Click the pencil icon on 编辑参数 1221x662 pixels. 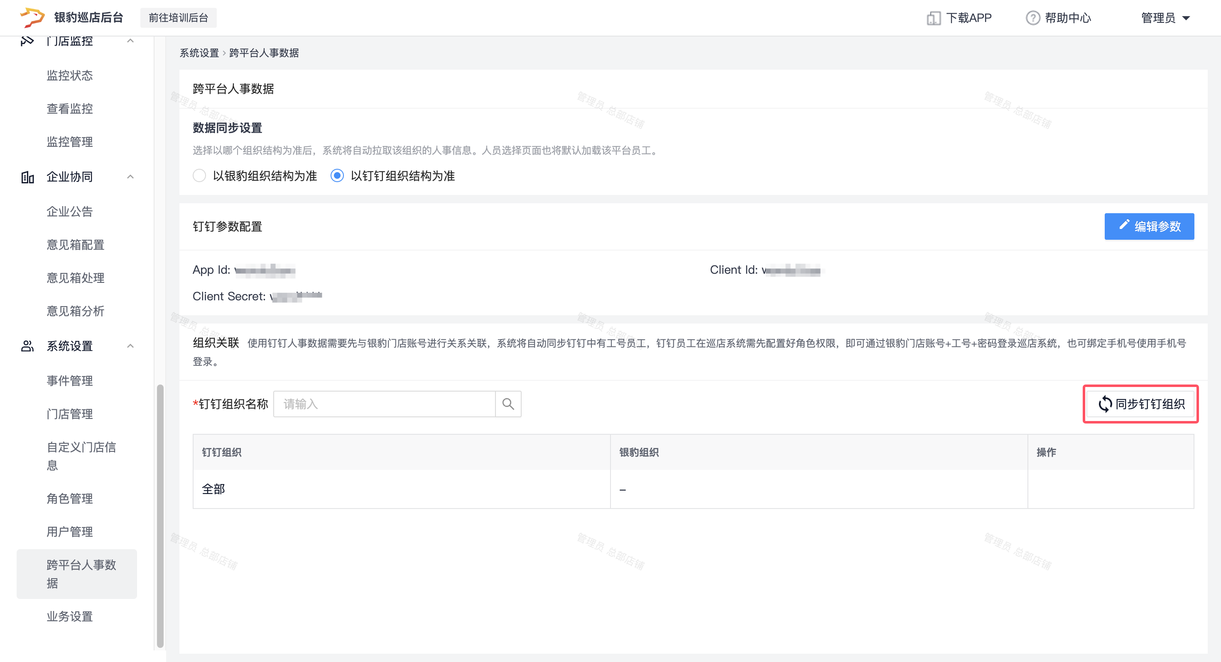tap(1124, 225)
